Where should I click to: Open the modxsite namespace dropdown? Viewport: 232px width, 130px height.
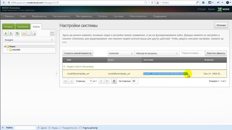121,53
